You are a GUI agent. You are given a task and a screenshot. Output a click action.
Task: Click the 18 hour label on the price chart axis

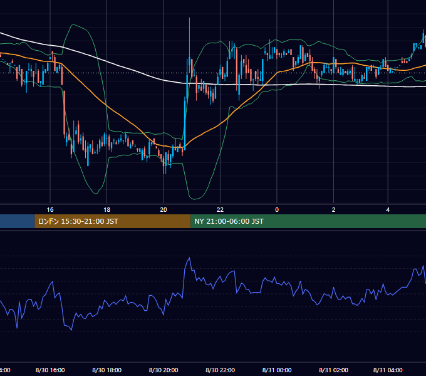tap(106, 210)
